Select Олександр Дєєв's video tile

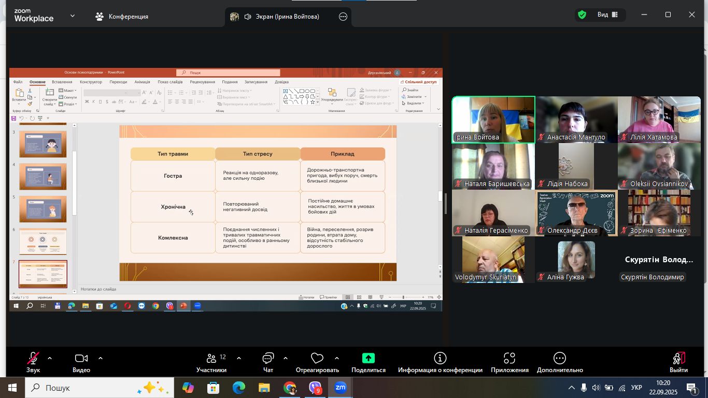click(576, 213)
